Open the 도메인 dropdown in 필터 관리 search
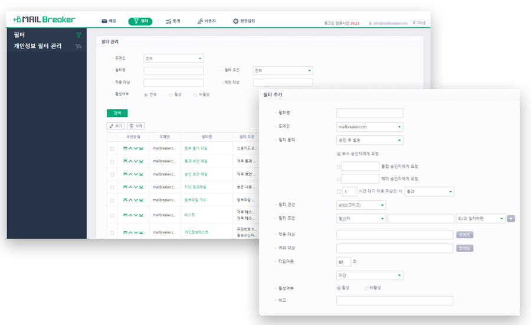 pos(173,58)
